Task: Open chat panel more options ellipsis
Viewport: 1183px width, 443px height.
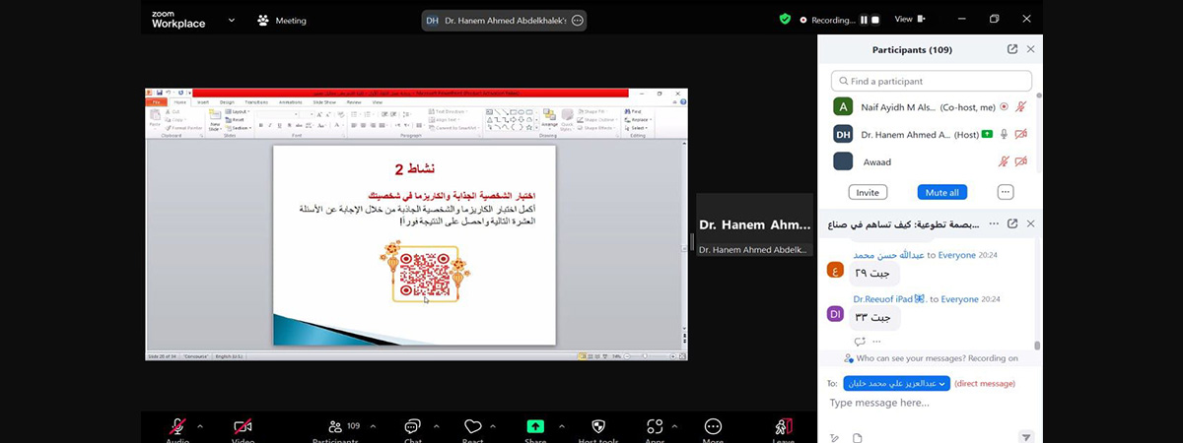Action: point(994,224)
